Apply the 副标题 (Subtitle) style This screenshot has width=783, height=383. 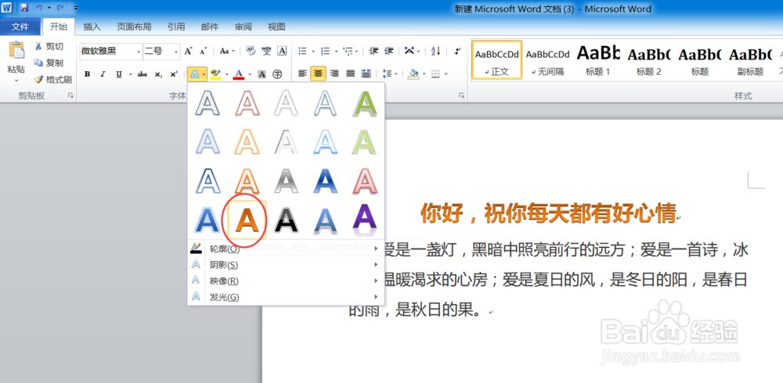pyautogui.click(x=750, y=60)
